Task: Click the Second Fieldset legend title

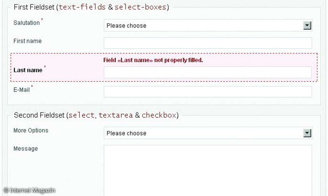Action: [96, 115]
